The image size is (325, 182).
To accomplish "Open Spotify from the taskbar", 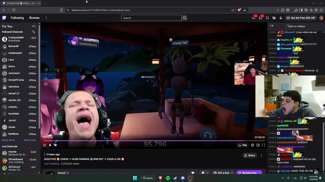I will coord(168,178).
